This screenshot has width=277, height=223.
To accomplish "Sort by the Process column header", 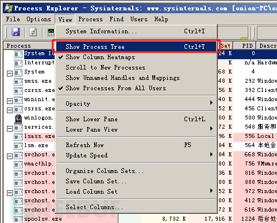I will coord(29,45).
